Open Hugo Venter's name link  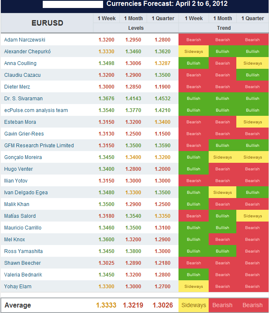point(18,169)
